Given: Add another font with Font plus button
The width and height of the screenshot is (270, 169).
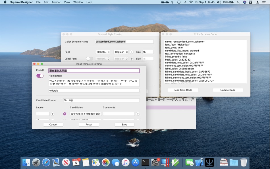Looking at the screenshot, I should click(x=132, y=52).
